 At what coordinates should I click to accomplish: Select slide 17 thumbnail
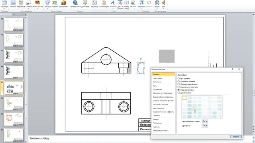(x=14, y=120)
